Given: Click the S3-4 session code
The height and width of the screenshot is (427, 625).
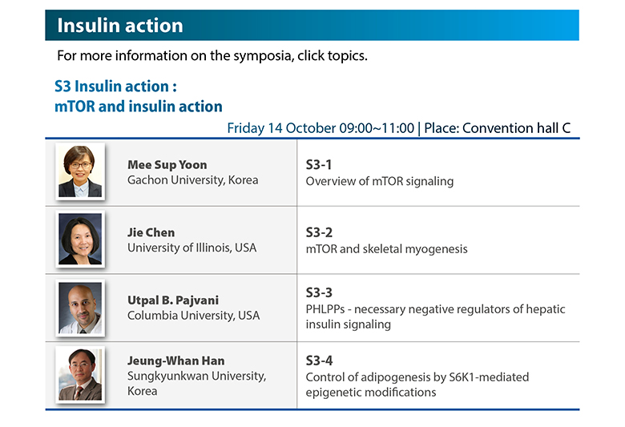Looking at the screenshot, I should point(319,361).
